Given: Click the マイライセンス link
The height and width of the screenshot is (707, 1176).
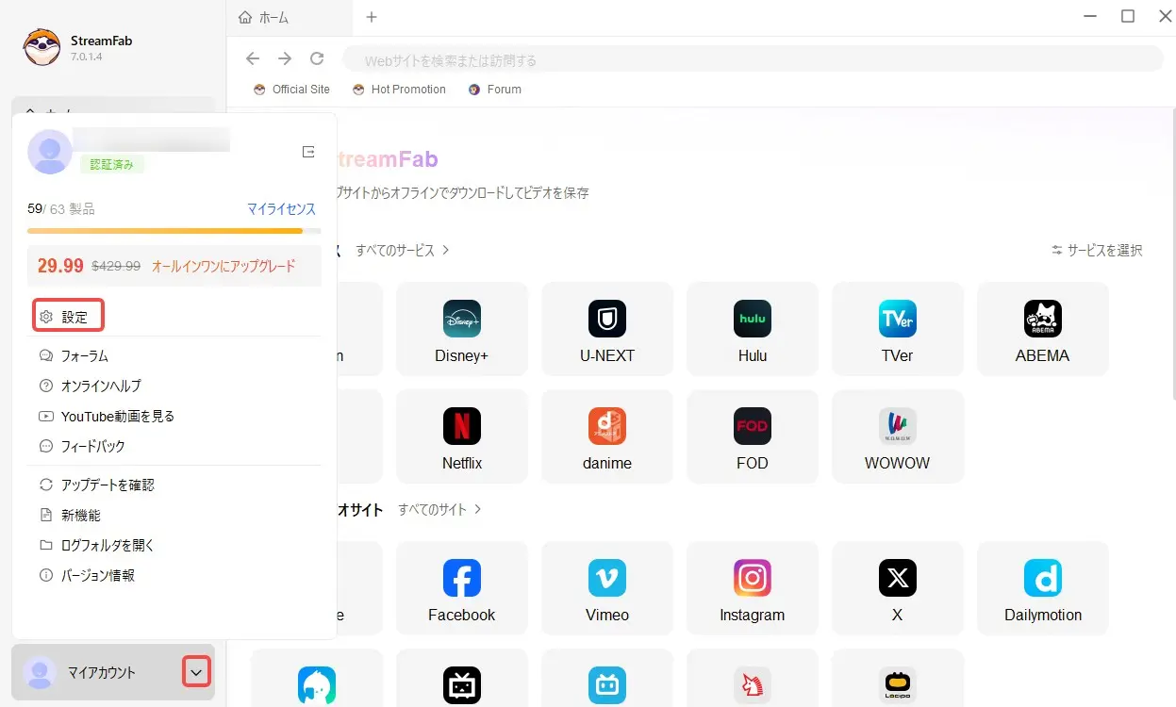Looking at the screenshot, I should click(281, 209).
